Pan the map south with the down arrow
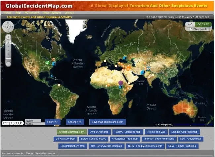Viewport: 215px width, 157px height. pos(8,31)
